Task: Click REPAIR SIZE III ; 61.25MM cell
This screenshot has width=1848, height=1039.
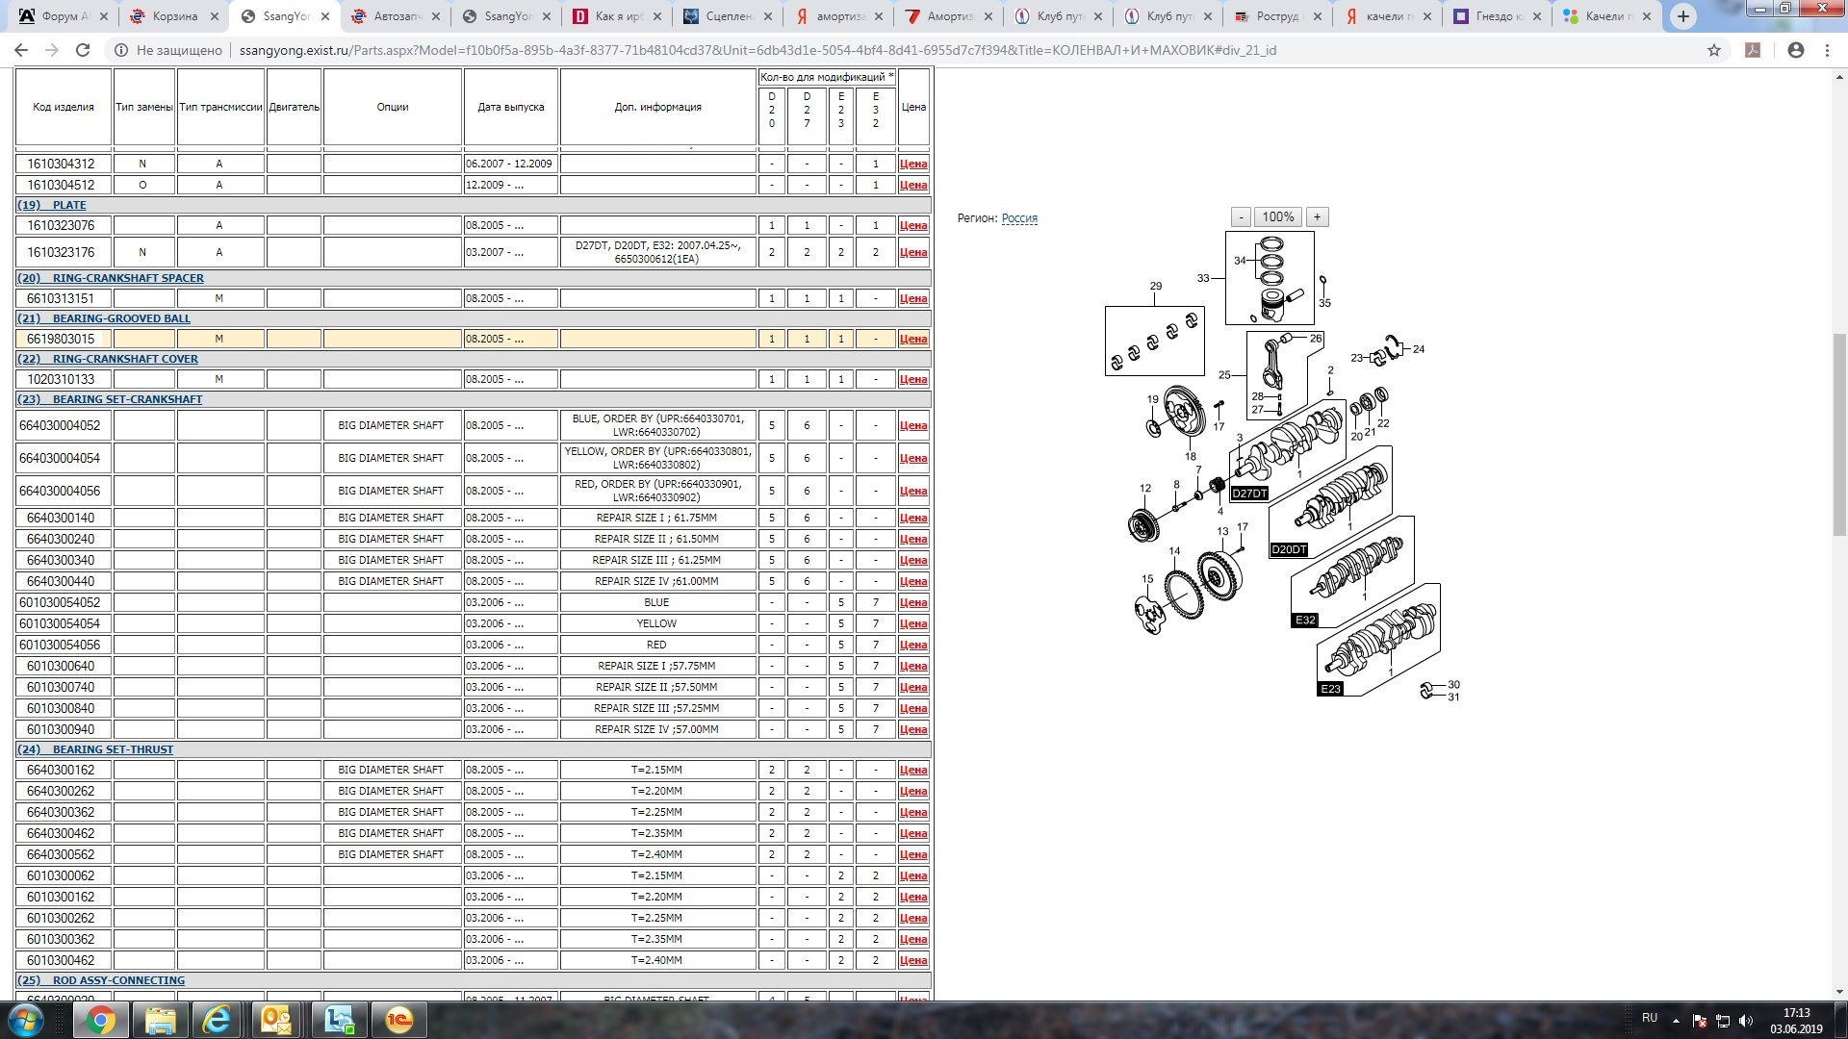Action: (657, 560)
